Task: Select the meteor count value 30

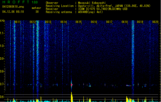Action: (37, 12)
